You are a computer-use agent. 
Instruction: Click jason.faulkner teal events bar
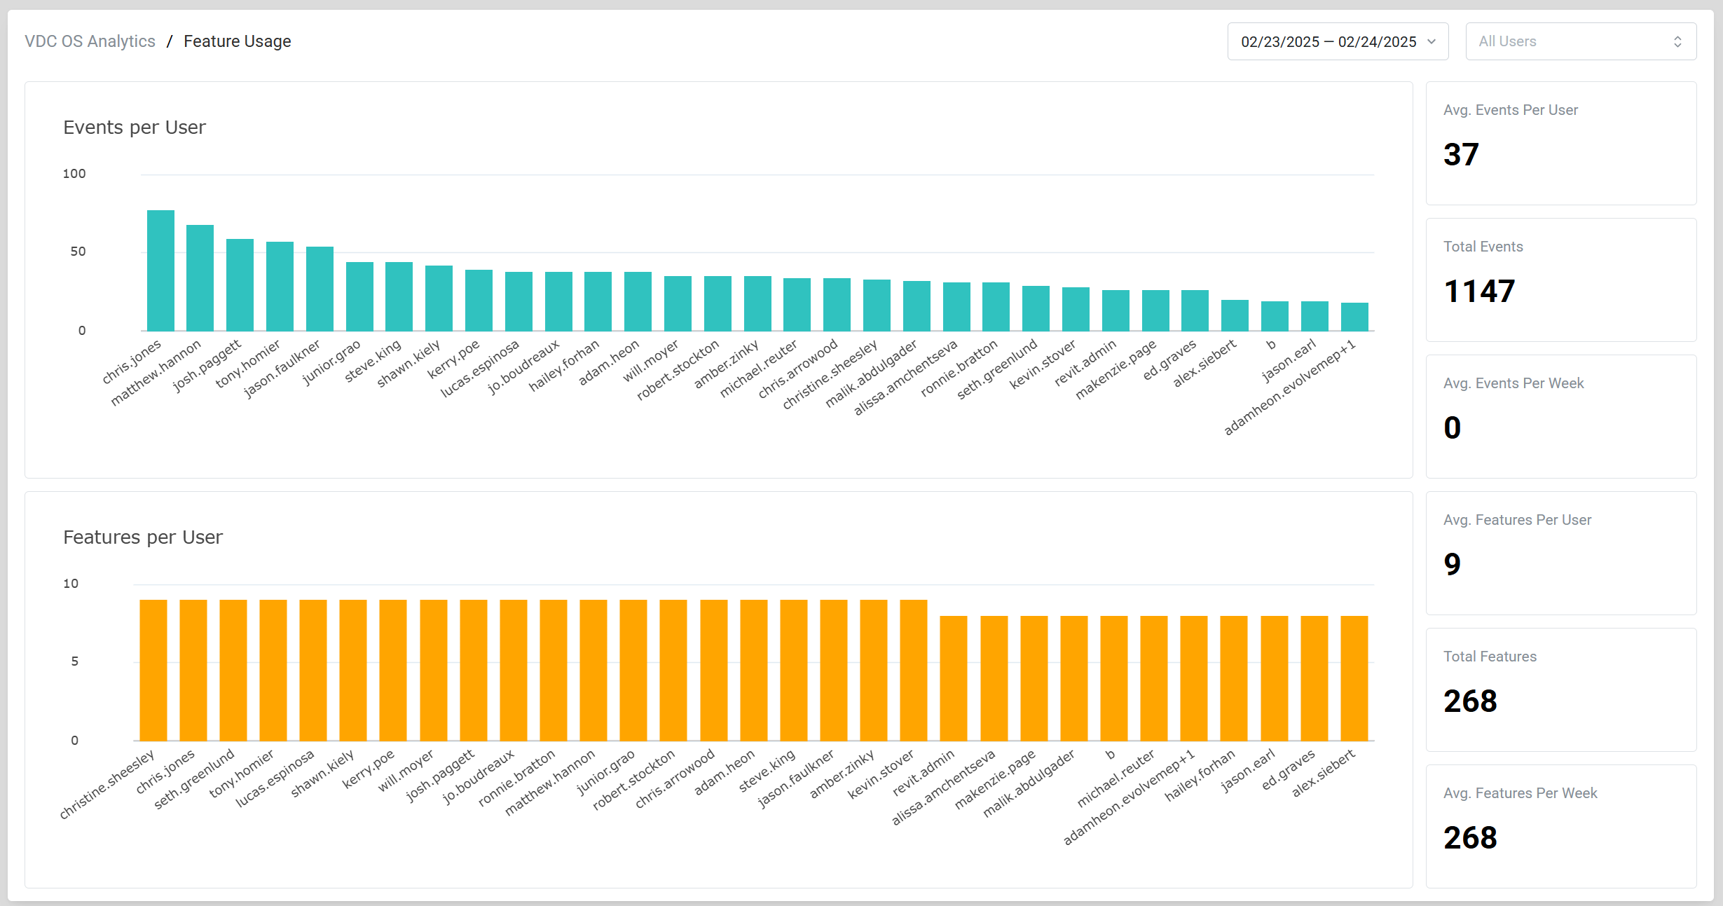pyautogui.click(x=320, y=289)
